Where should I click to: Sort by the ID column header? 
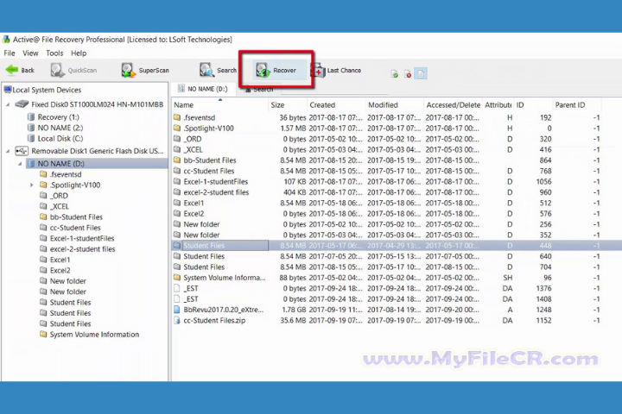[x=533, y=105]
